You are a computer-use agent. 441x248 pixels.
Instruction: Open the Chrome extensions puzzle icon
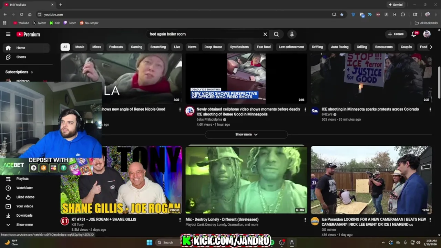(403, 14)
